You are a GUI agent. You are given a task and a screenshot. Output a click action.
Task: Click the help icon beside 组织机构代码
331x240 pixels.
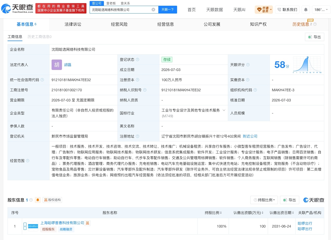click(x=255, y=90)
